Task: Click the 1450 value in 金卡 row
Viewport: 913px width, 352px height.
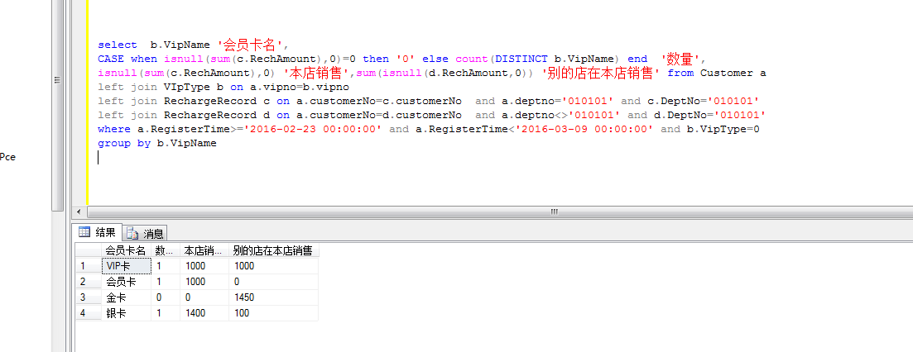Action: (x=273, y=297)
